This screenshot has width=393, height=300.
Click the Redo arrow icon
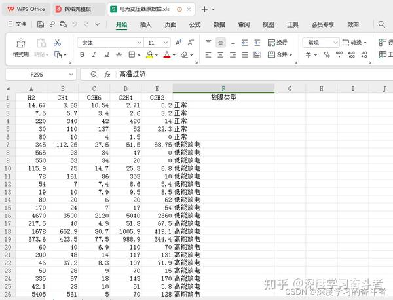(x=86, y=24)
